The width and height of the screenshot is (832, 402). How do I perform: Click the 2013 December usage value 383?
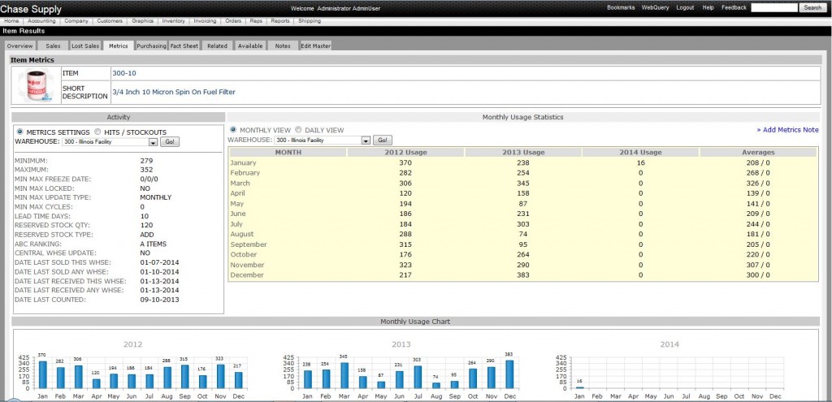point(522,274)
